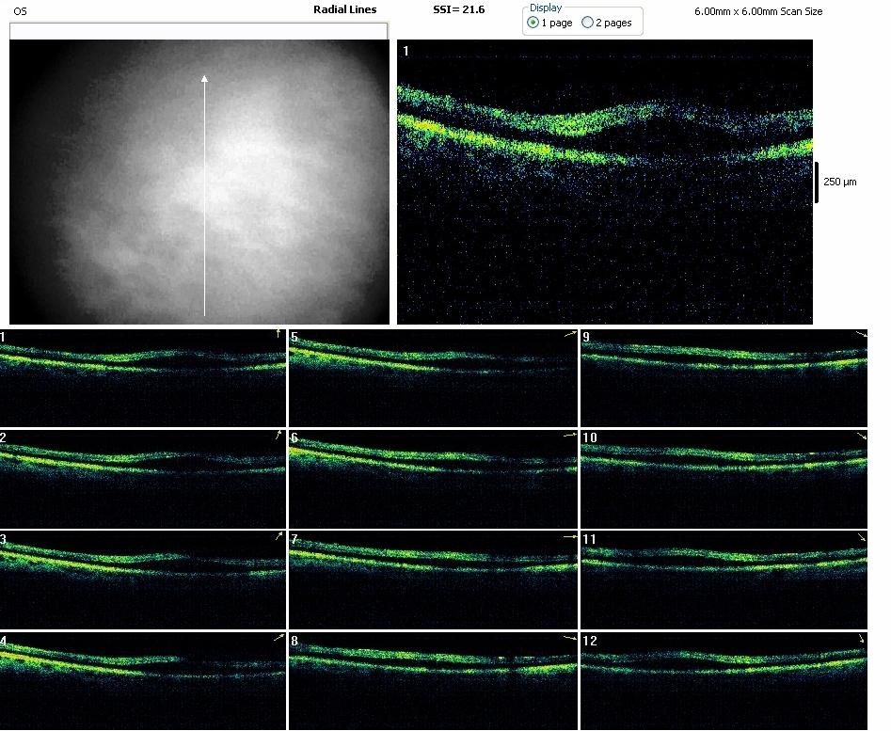891x731 pixels.
Task: Click the blank text field above fundus image
Action: pyautogui.click(x=199, y=31)
